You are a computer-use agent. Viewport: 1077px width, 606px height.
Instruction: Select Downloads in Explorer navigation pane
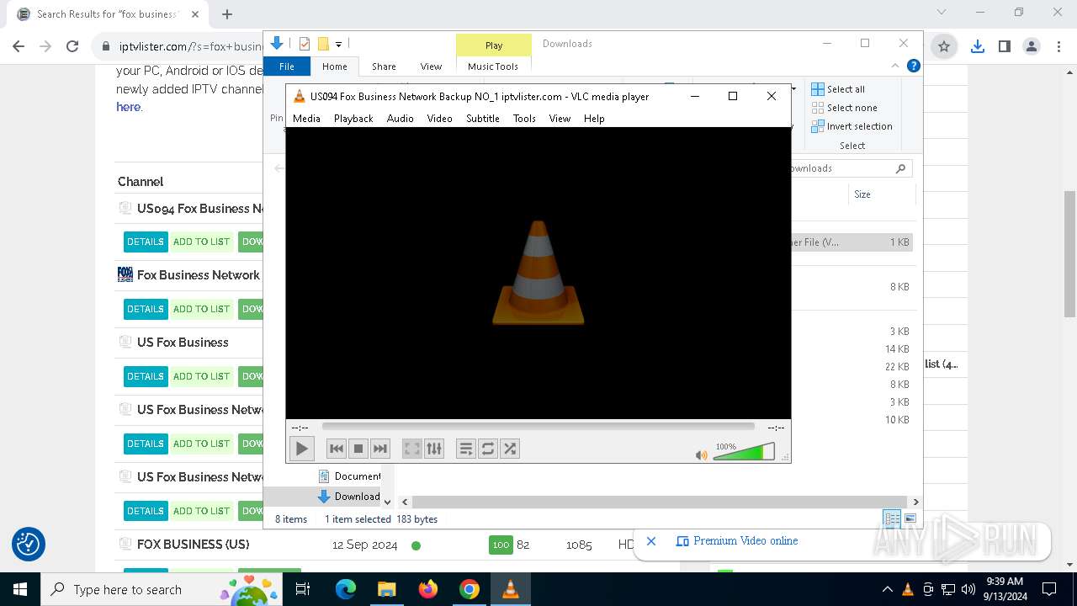348,497
